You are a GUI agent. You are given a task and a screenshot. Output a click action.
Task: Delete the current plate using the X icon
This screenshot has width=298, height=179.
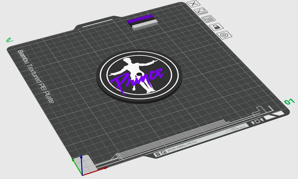pyautogui.click(x=193, y=4)
